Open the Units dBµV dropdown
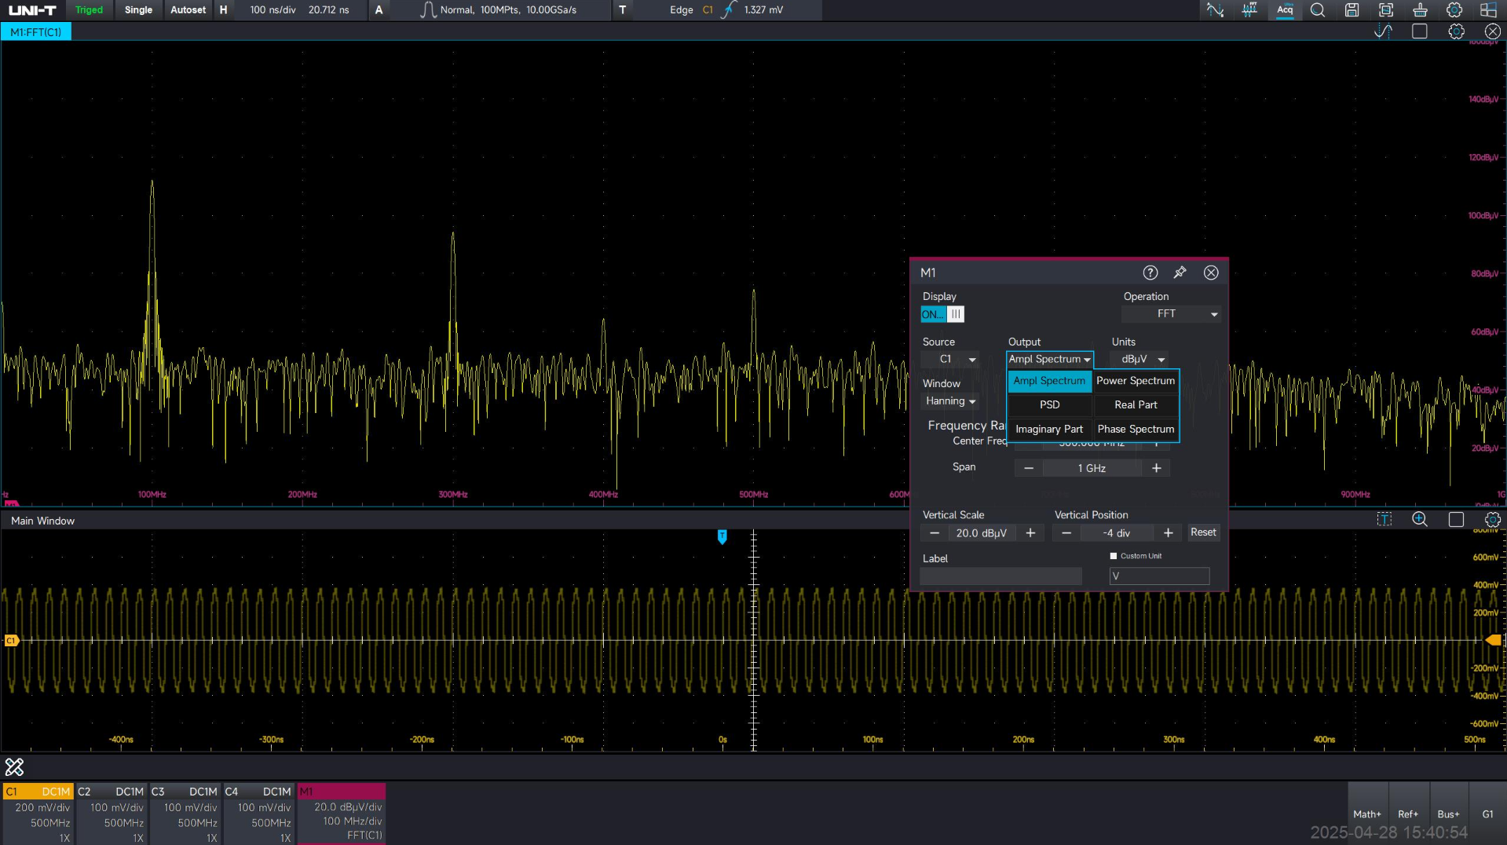 point(1140,359)
